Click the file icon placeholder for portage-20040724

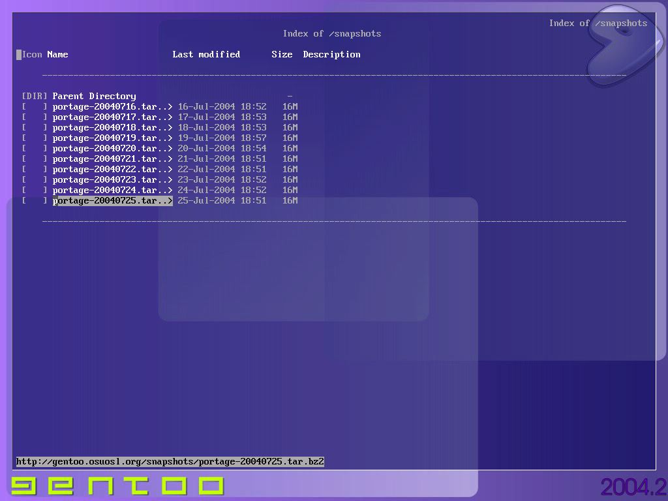[35, 190]
